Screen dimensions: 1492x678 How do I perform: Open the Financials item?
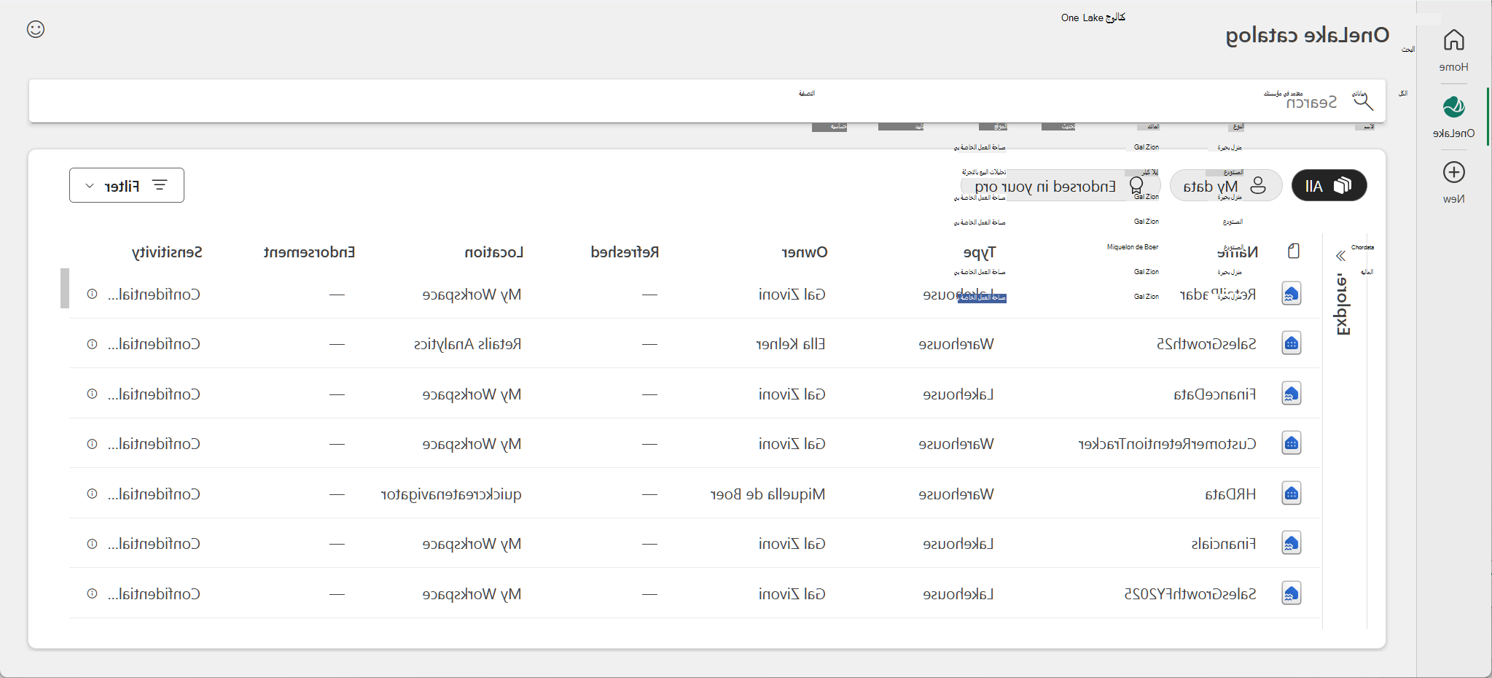point(1224,544)
